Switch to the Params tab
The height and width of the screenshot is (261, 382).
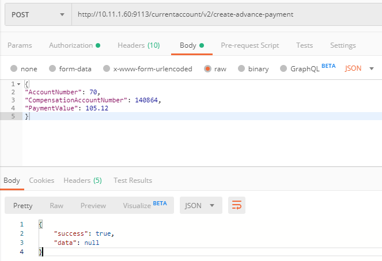(20, 45)
